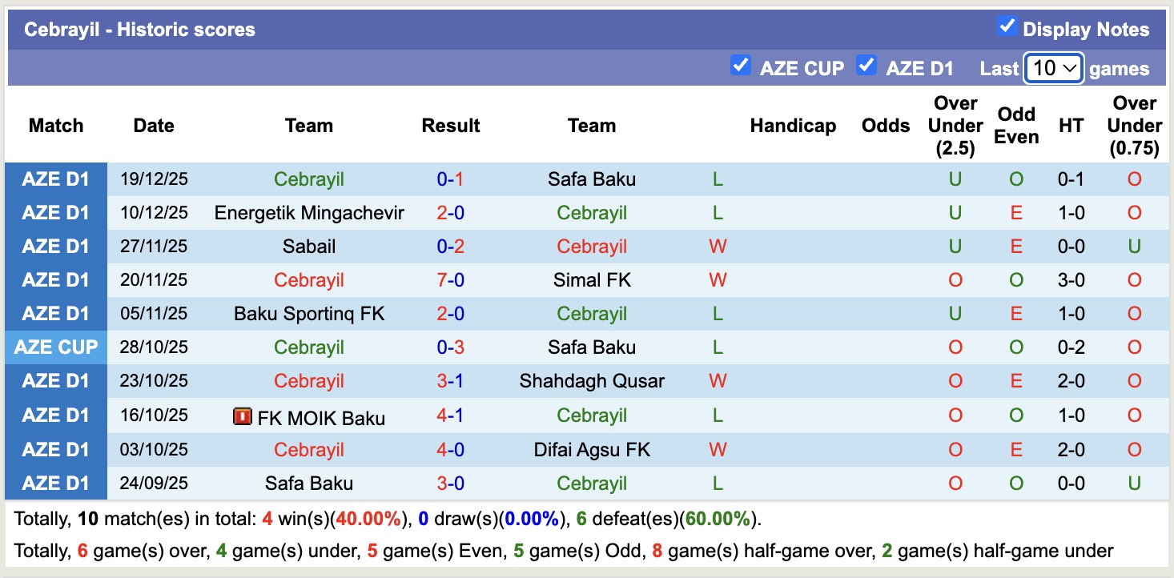1174x578 pixels.
Task: Toggle the Display Notes checkbox
Action: coord(1007,26)
